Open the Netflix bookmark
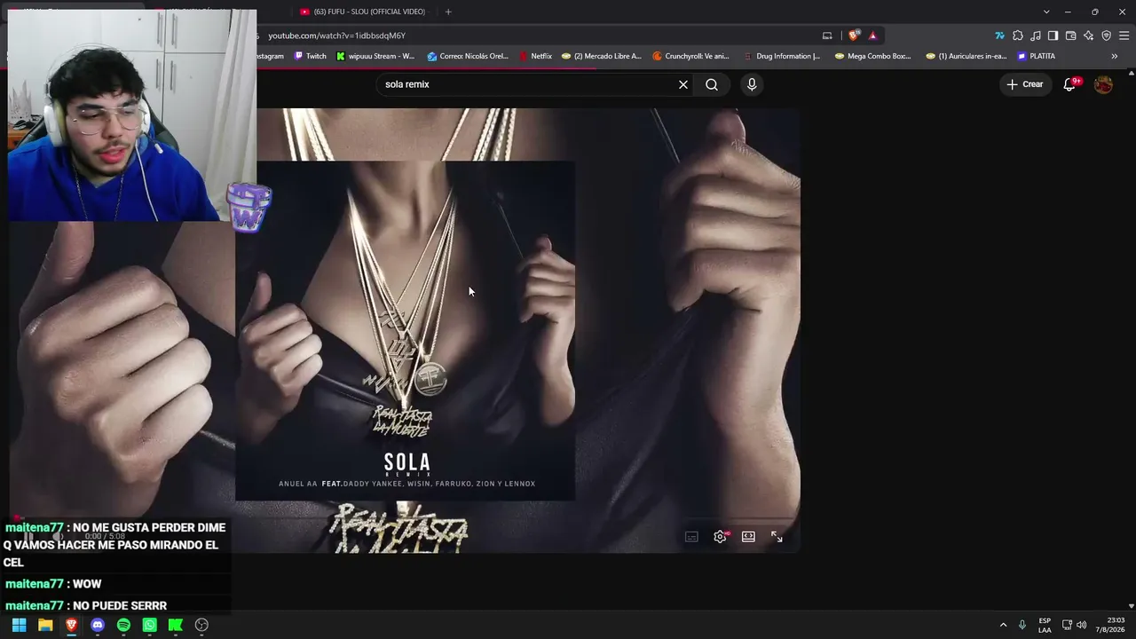Screen dimensions: 1136x639 point(535,56)
